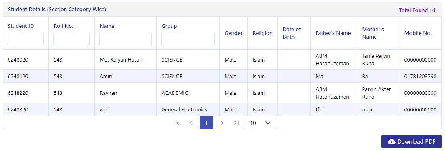
Task: Click General Electronics group cell
Action: coord(184,110)
